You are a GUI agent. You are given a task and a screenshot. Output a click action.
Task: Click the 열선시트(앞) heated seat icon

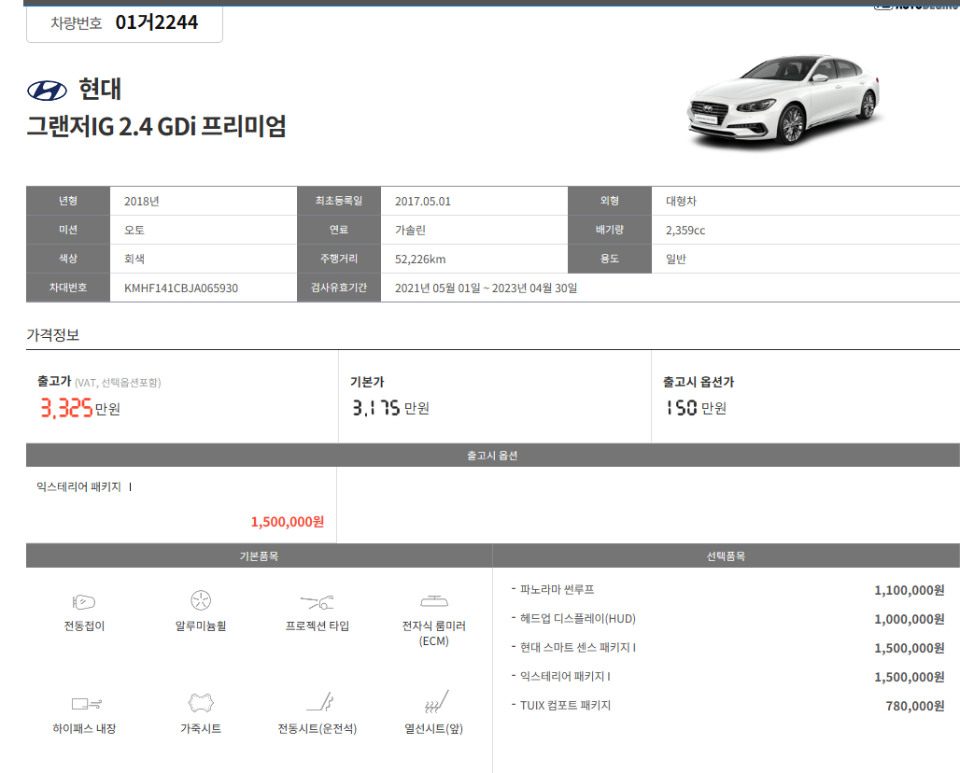point(436,701)
